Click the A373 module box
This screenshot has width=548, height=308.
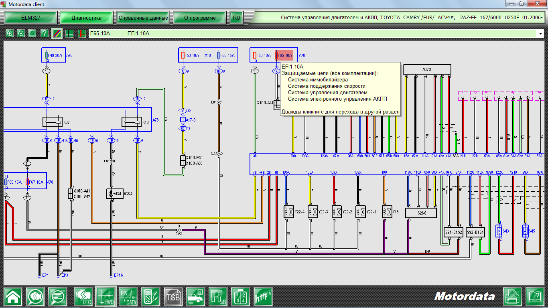coord(427,69)
